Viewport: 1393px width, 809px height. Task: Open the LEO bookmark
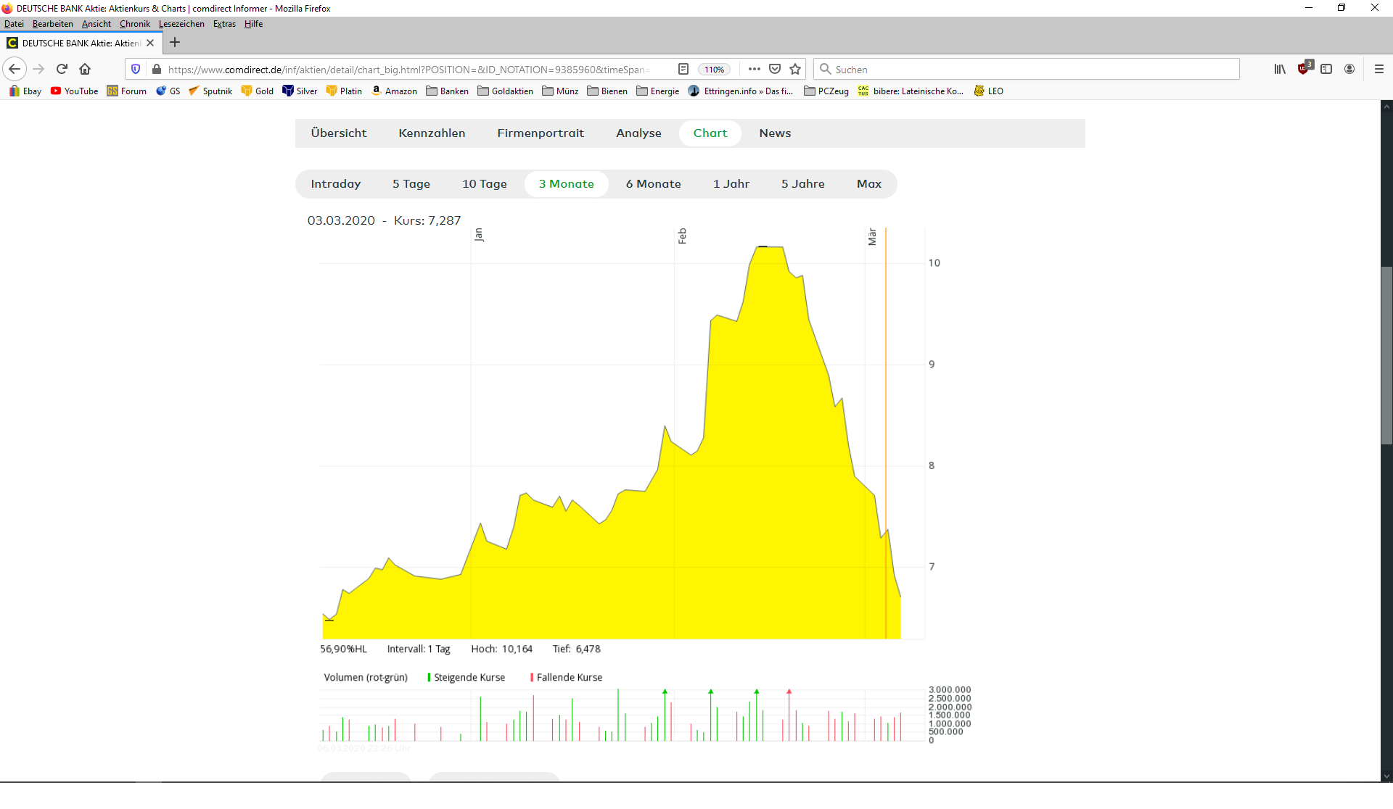989,91
